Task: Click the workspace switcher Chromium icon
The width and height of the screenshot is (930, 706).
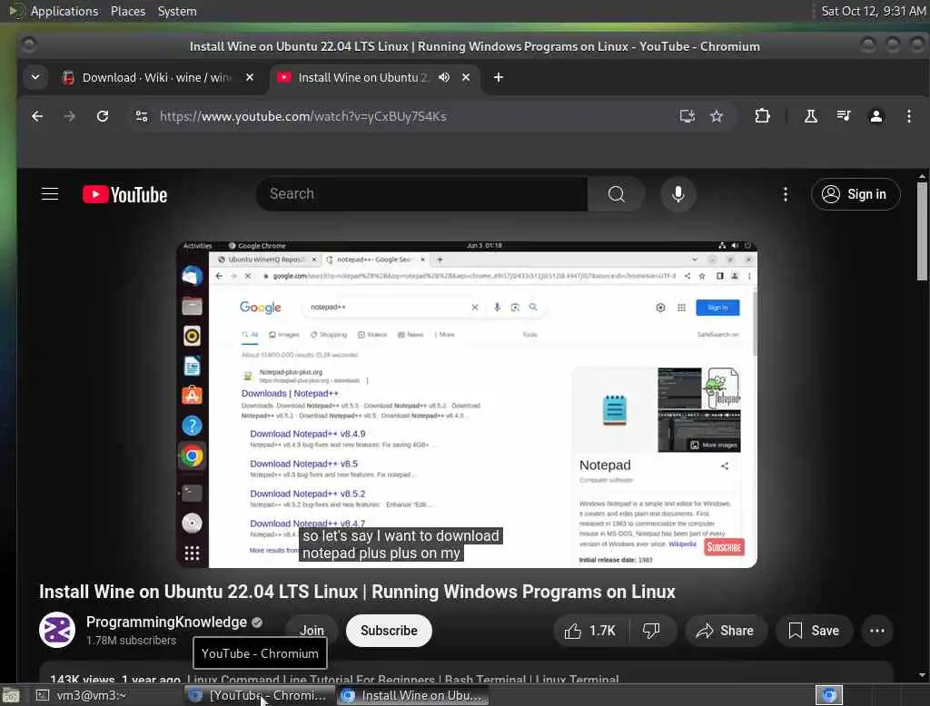Action: pos(828,695)
